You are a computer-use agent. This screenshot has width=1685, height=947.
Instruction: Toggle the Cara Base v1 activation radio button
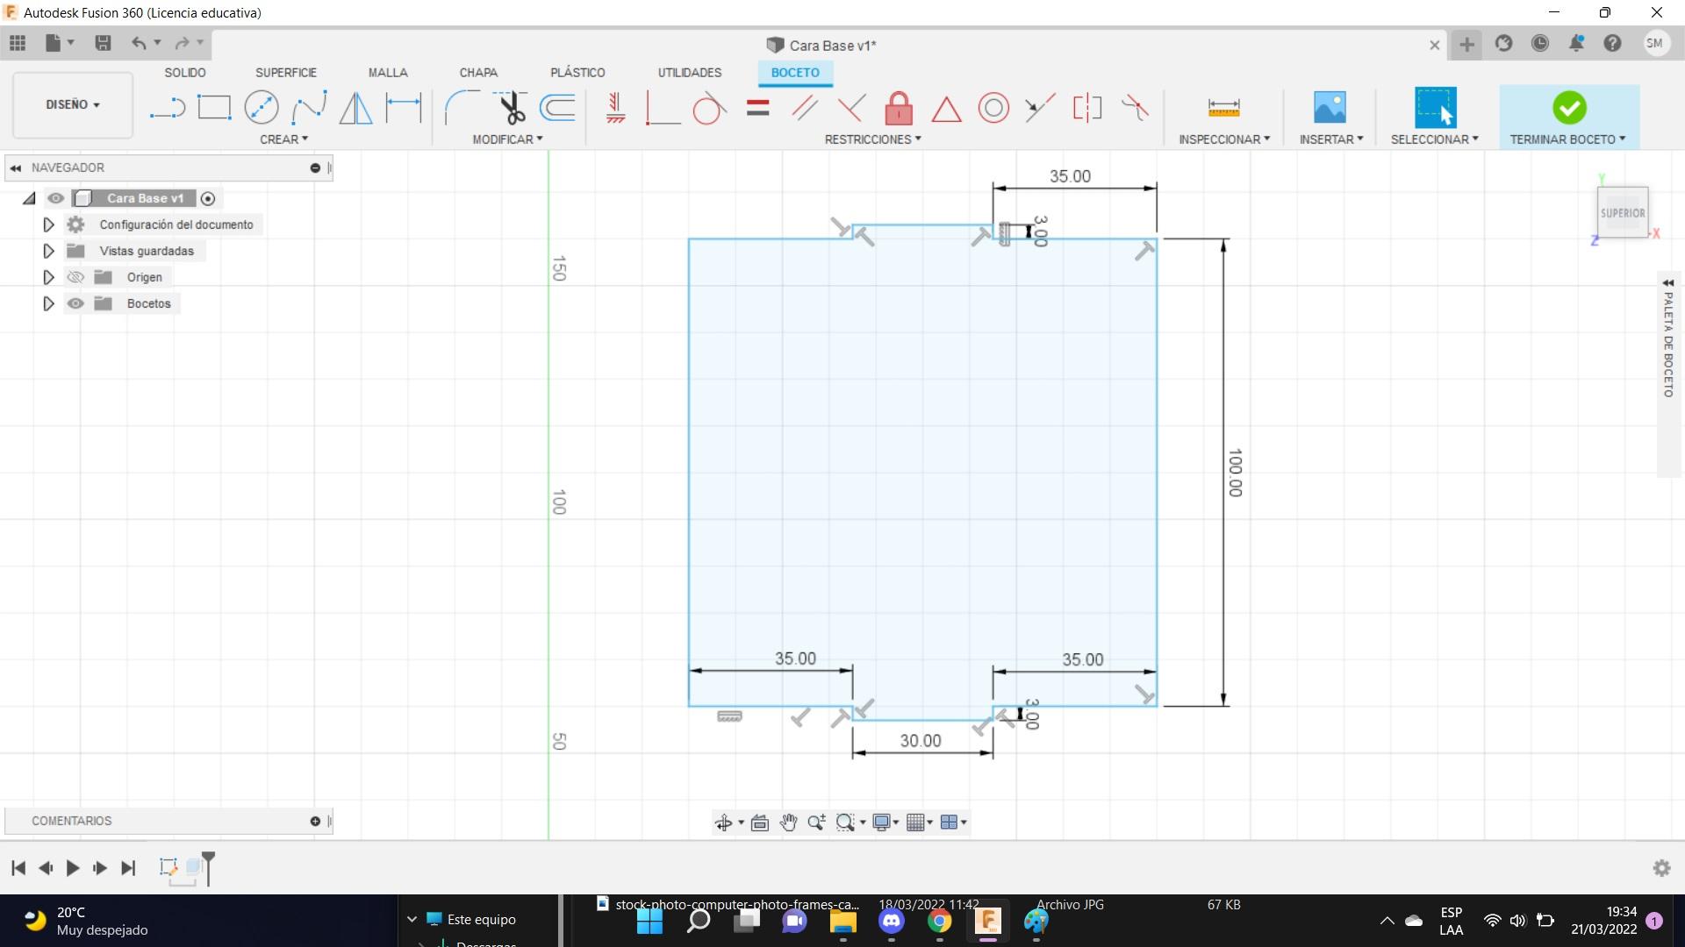pos(208,199)
